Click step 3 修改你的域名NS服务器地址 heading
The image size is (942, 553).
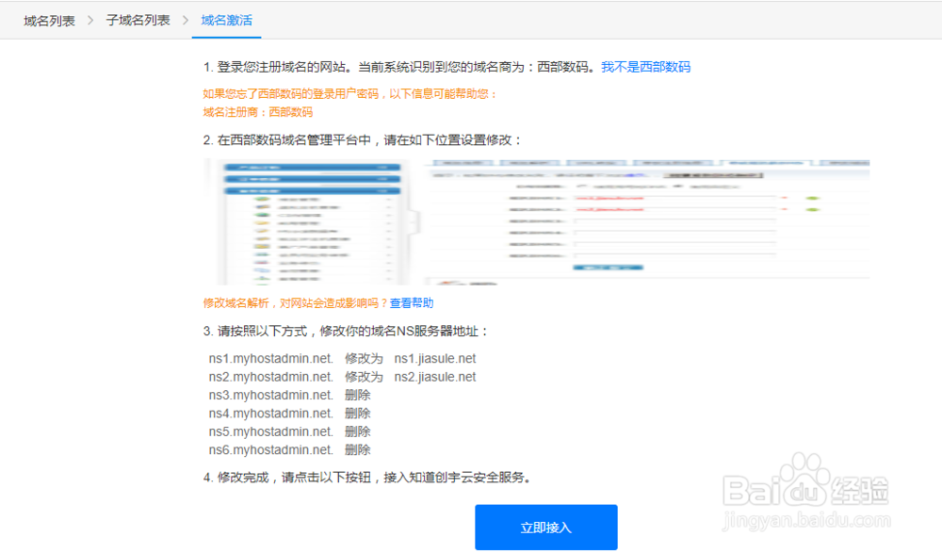pyautogui.click(x=346, y=332)
